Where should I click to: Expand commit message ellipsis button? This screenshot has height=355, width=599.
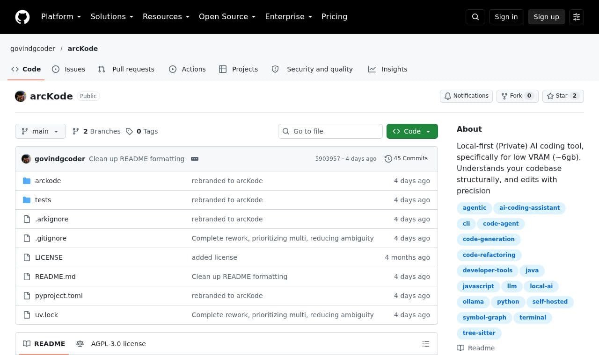coord(195,159)
